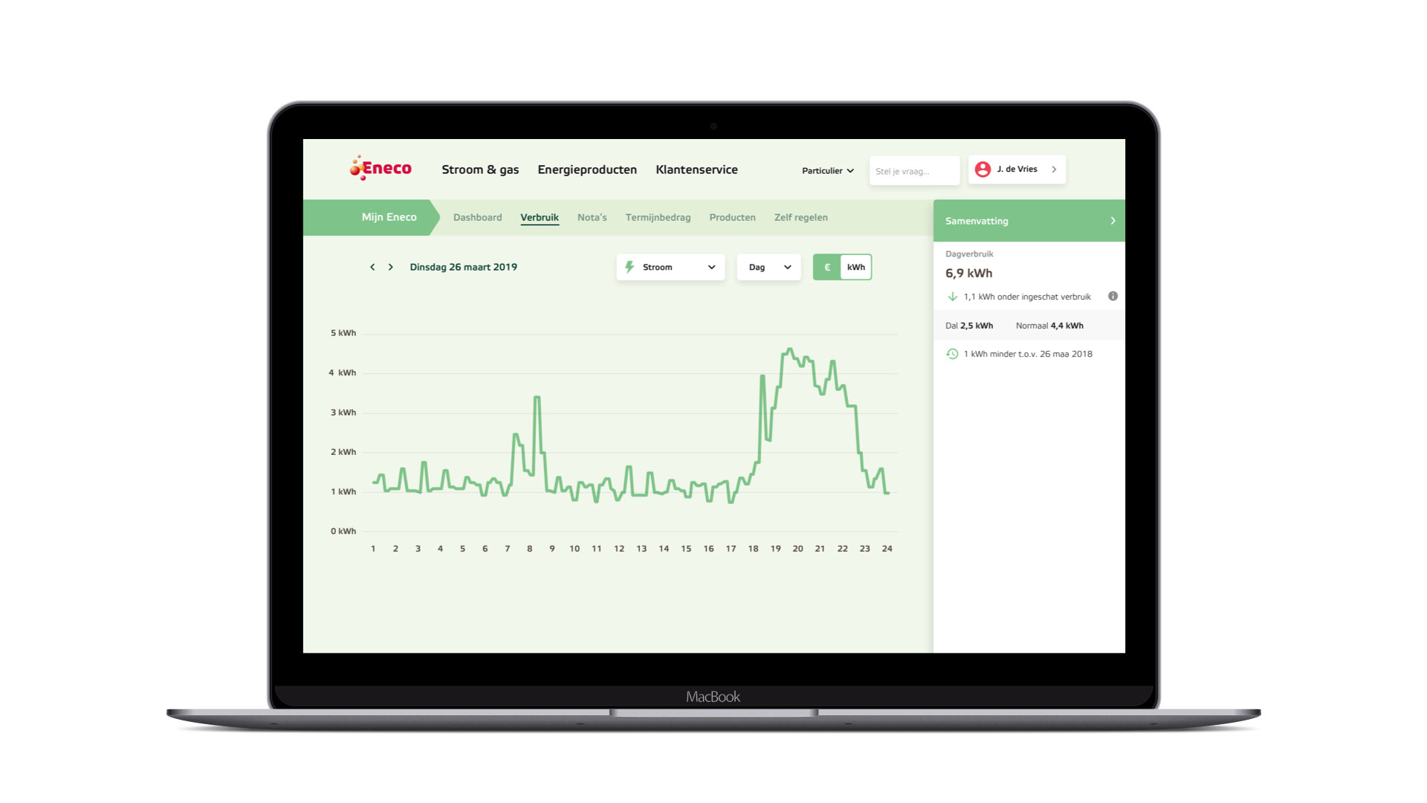The image size is (1427, 803).
Task: Open the Zelf regelen tab
Action: point(800,217)
